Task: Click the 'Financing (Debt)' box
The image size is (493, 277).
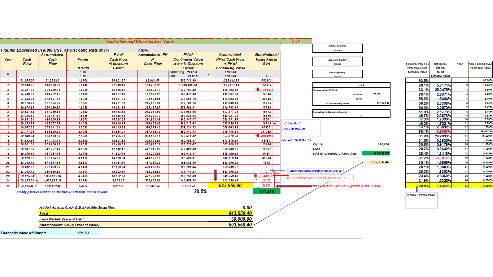Action: click(x=337, y=74)
